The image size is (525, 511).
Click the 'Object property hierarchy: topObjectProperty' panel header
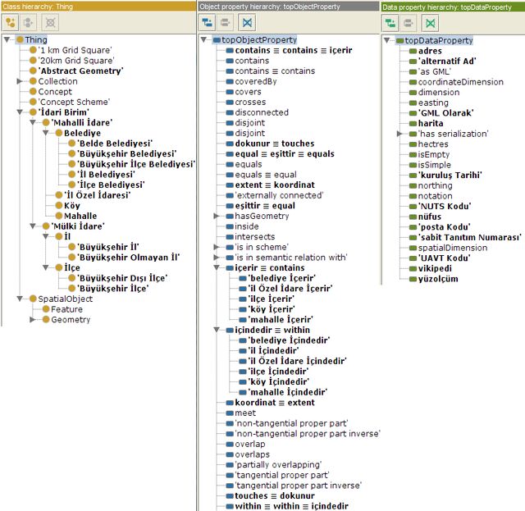(289, 6)
